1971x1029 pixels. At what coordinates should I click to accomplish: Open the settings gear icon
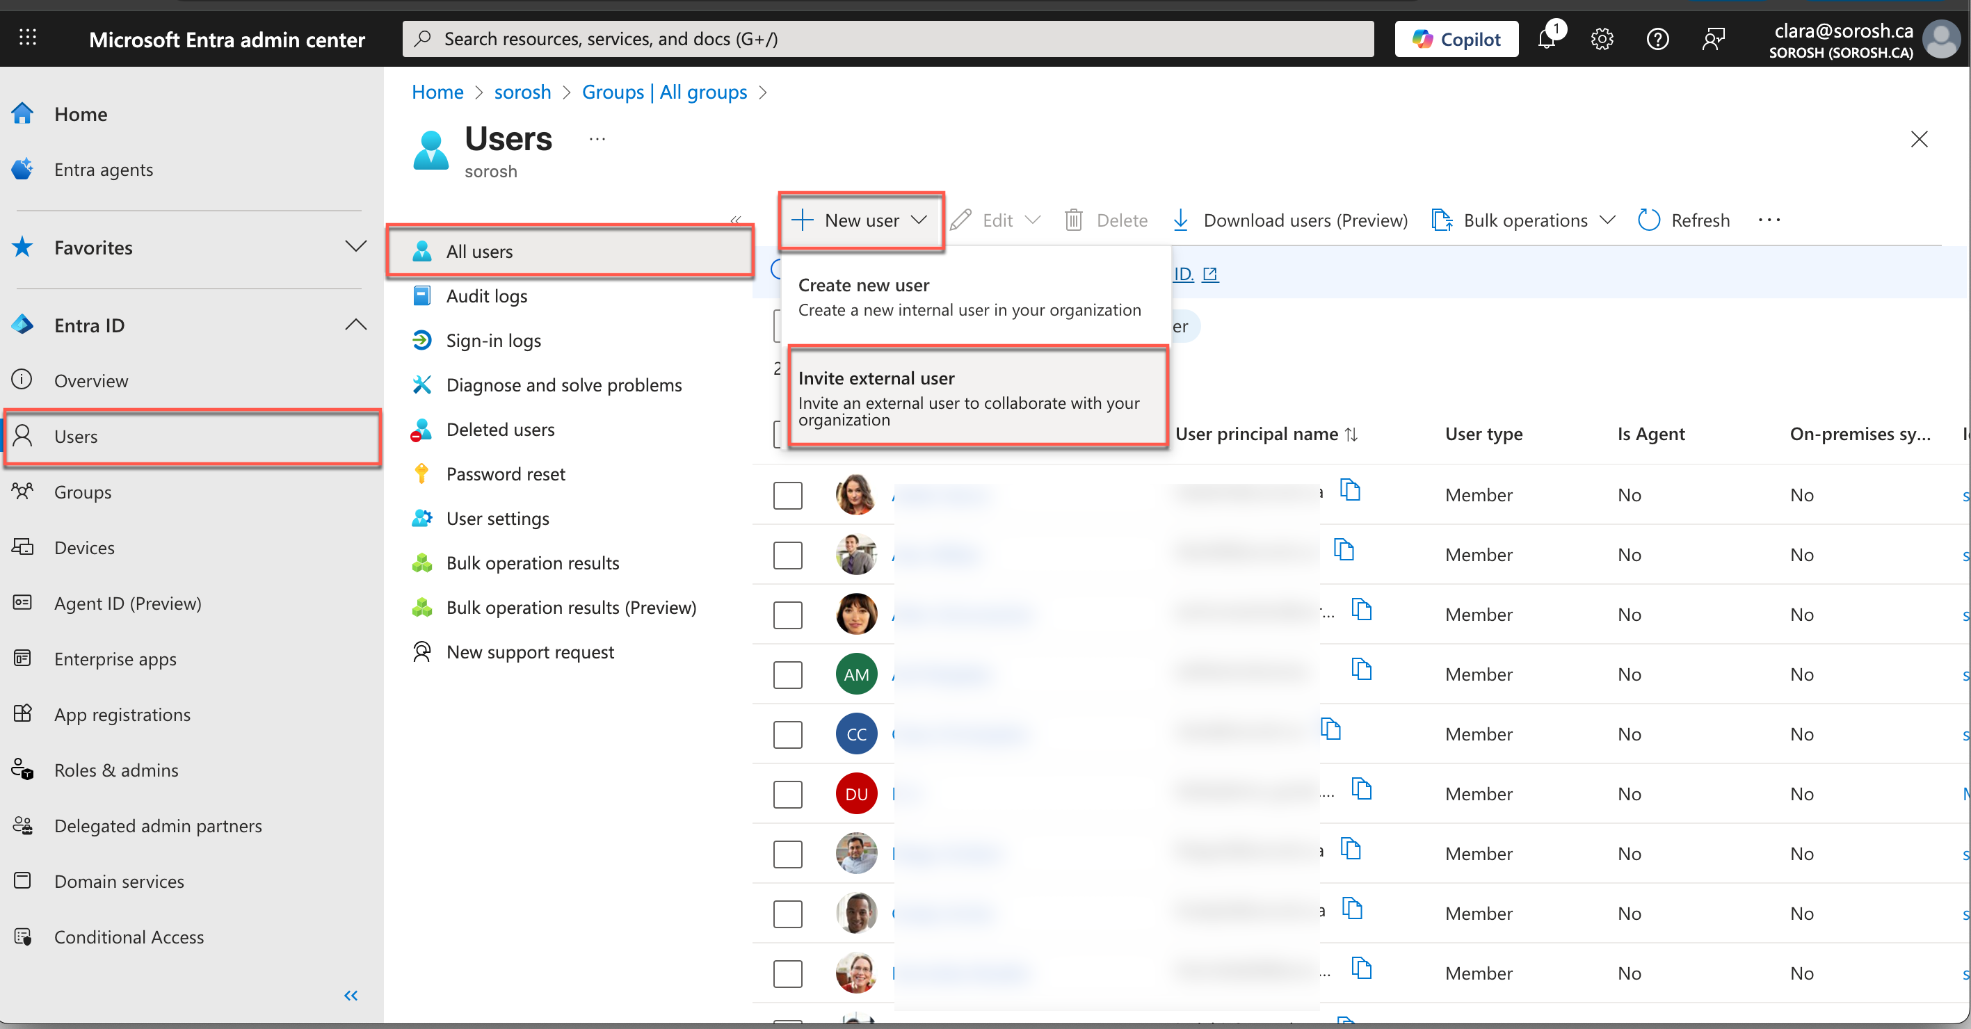point(1602,39)
